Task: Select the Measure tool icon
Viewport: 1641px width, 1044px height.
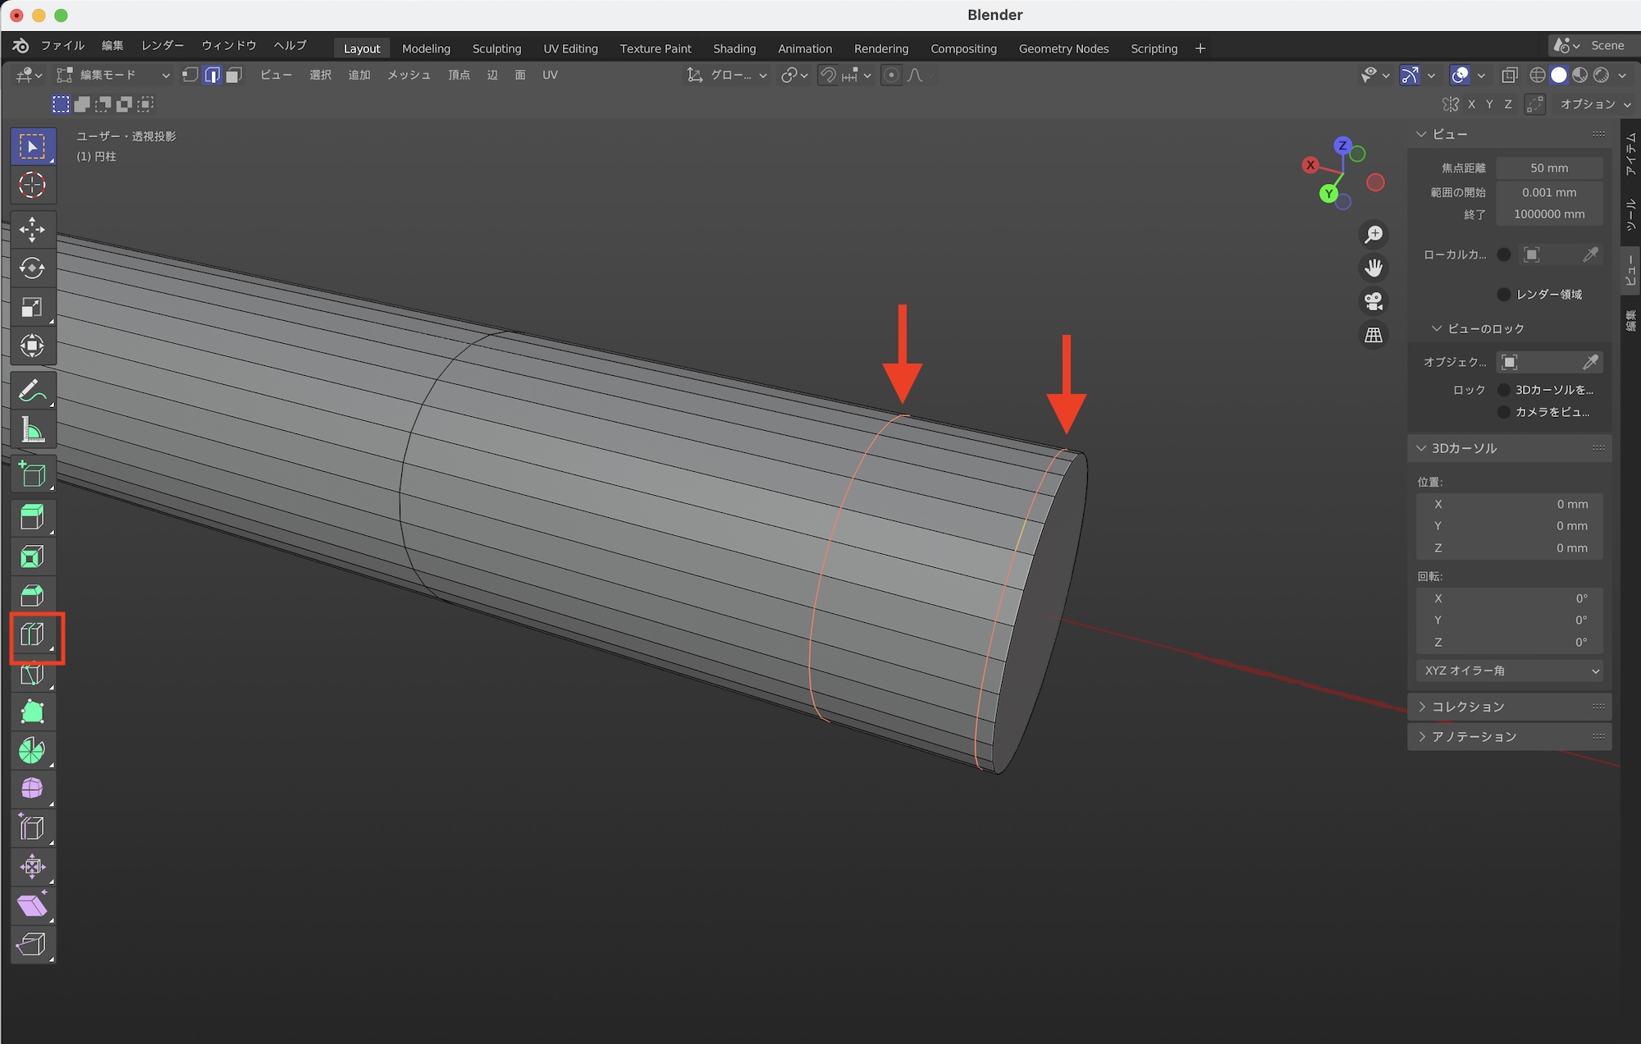Action: tap(32, 430)
